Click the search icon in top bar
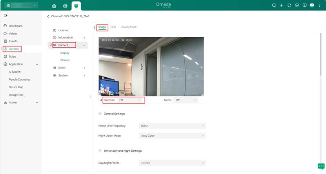The image size is (326, 174). [274, 5]
